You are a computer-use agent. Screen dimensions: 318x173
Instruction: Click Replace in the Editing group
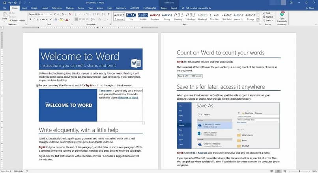click(269, 17)
